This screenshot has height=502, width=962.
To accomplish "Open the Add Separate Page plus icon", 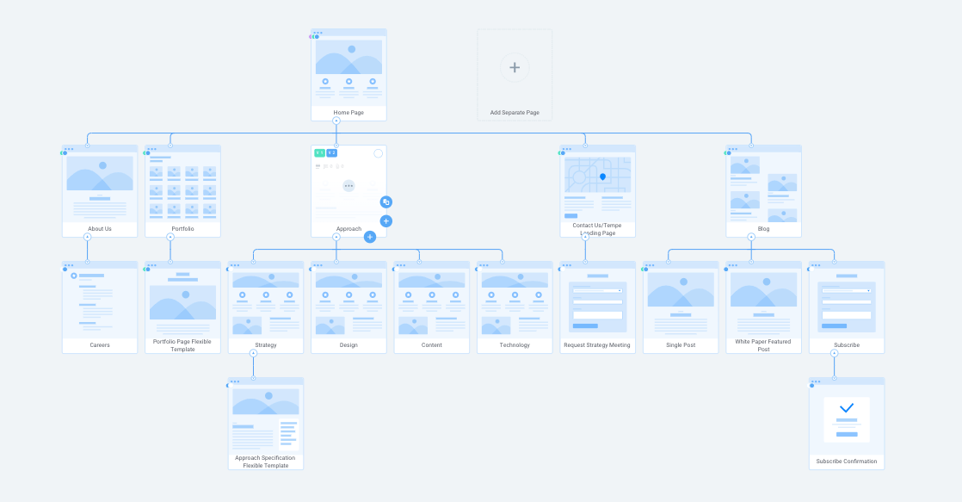I will tap(515, 67).
